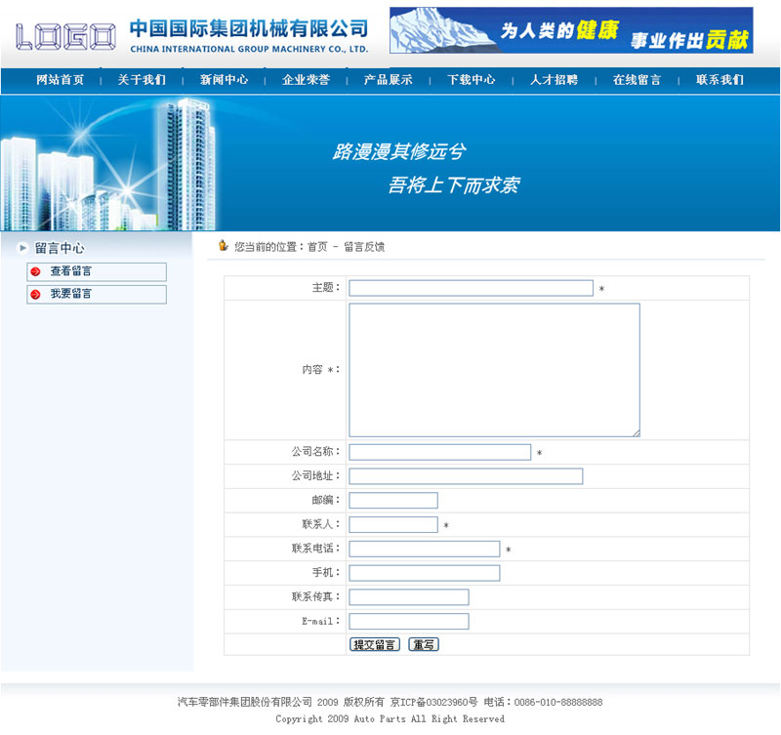Image resolution: width=781 pixels, height=735 pixels.
Task: Click the 公司名称： field label
Action: (316, 452)
